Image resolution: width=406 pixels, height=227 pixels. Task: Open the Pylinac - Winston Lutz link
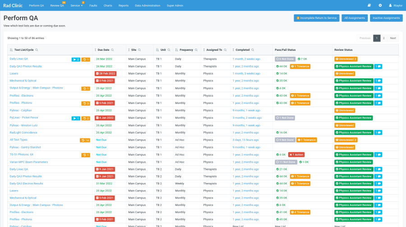[x=23, y=125]
